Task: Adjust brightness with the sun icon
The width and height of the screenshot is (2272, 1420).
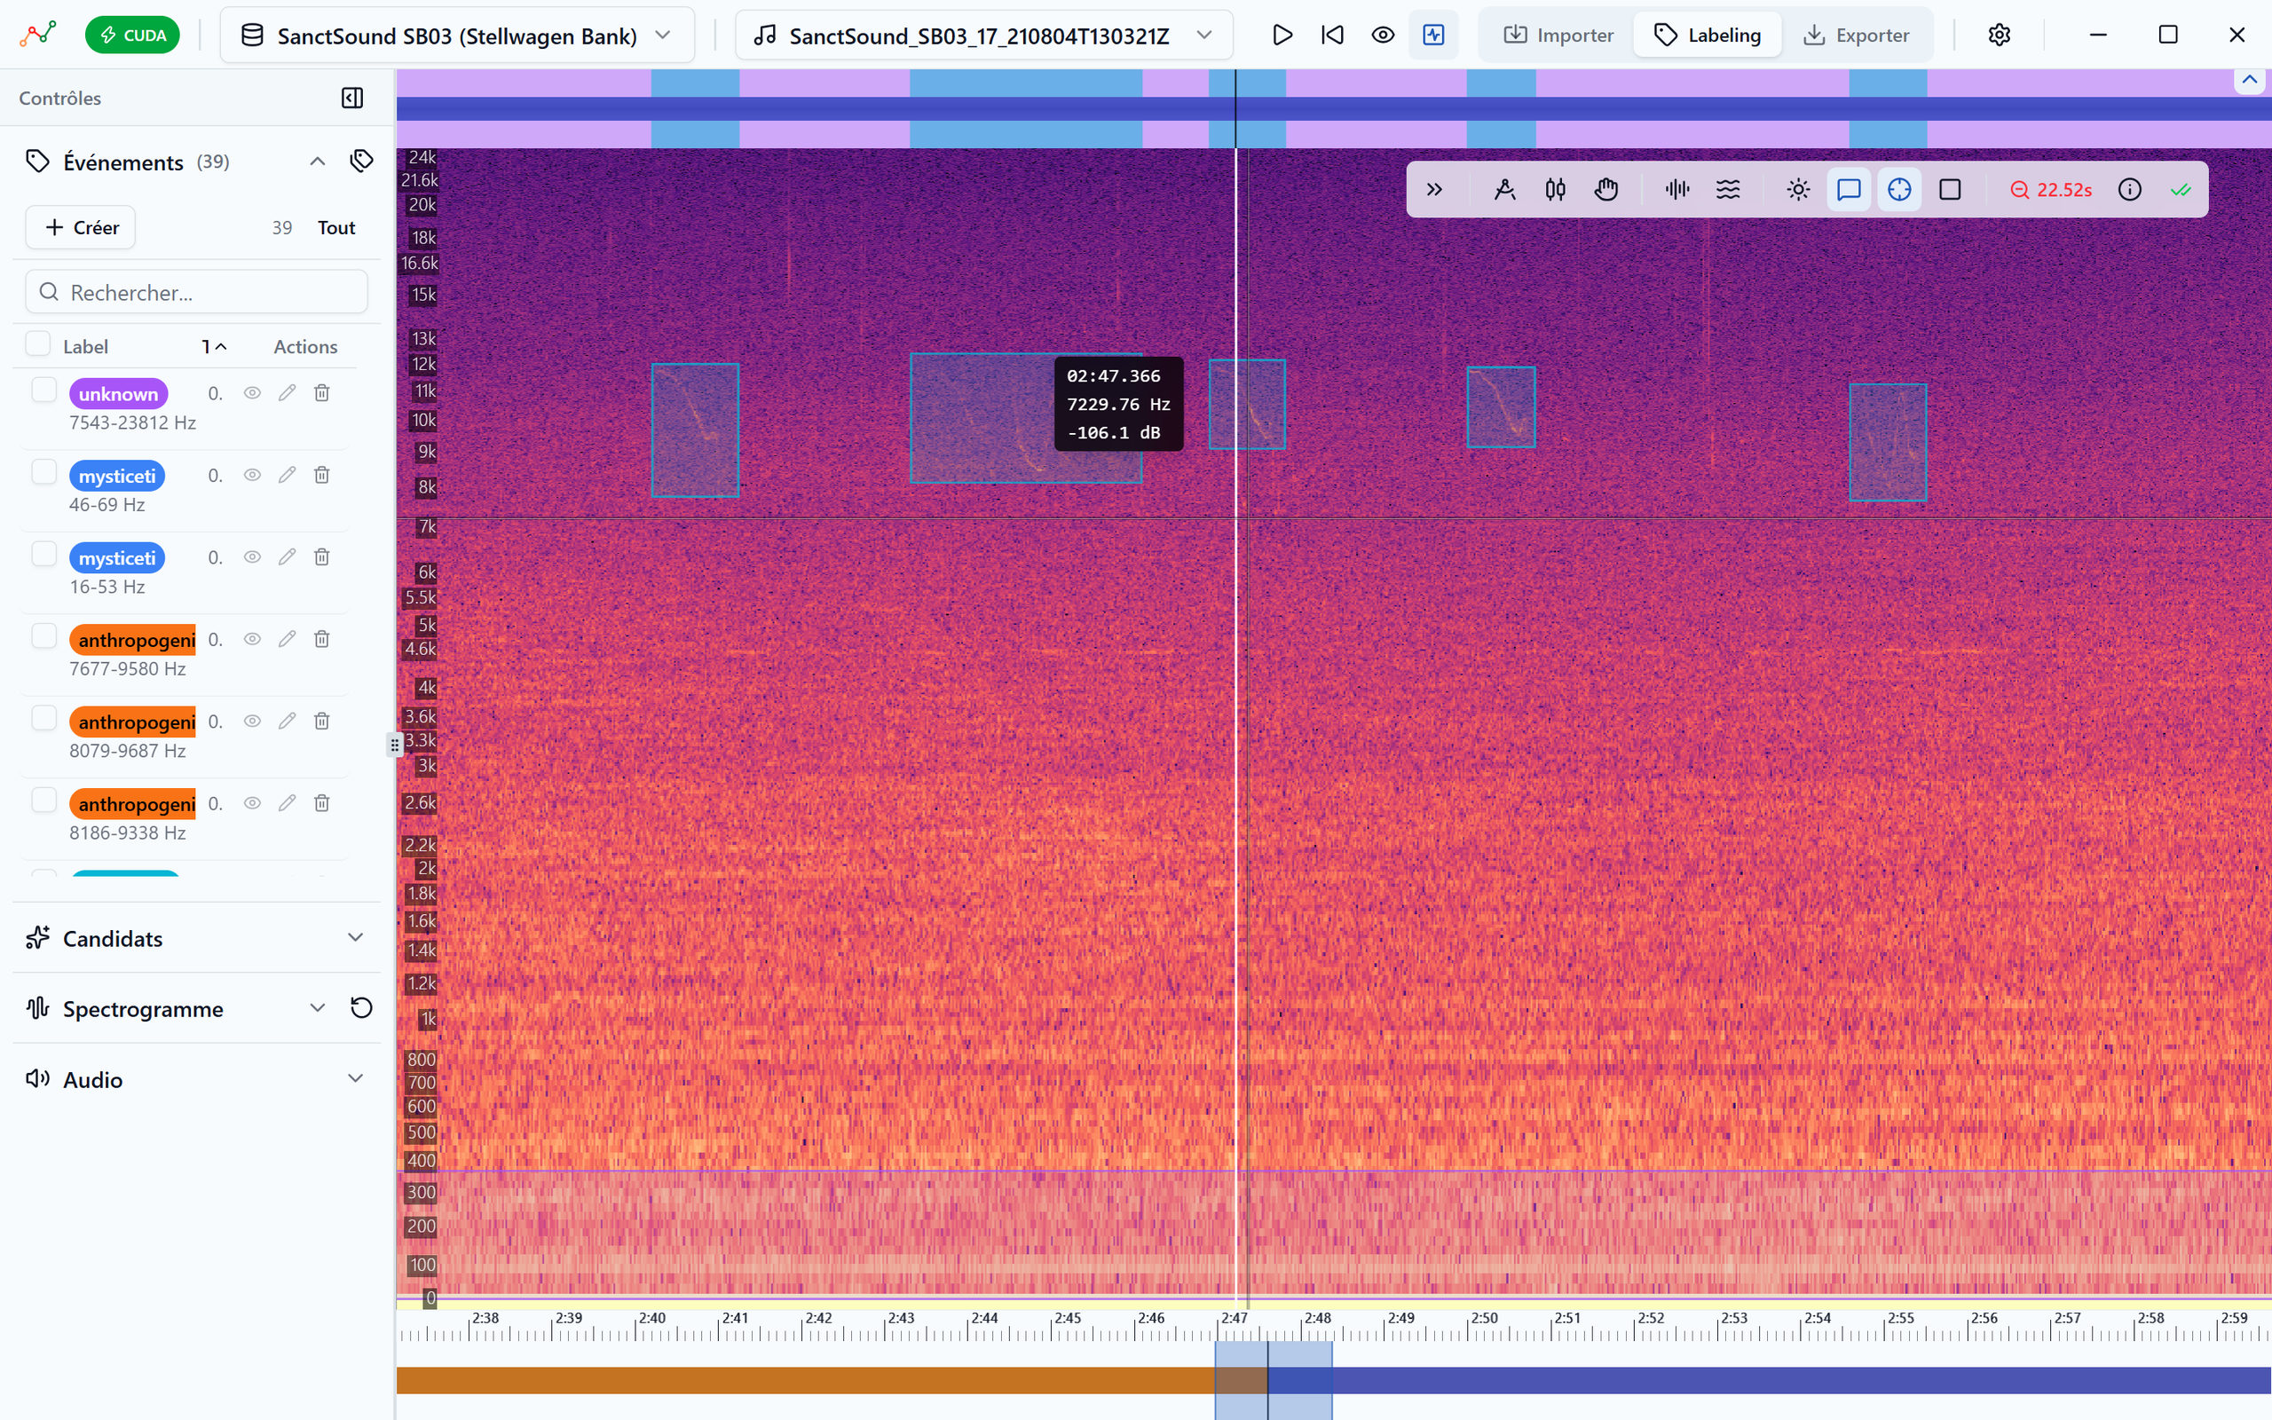Action: [x=1798, y=190]
